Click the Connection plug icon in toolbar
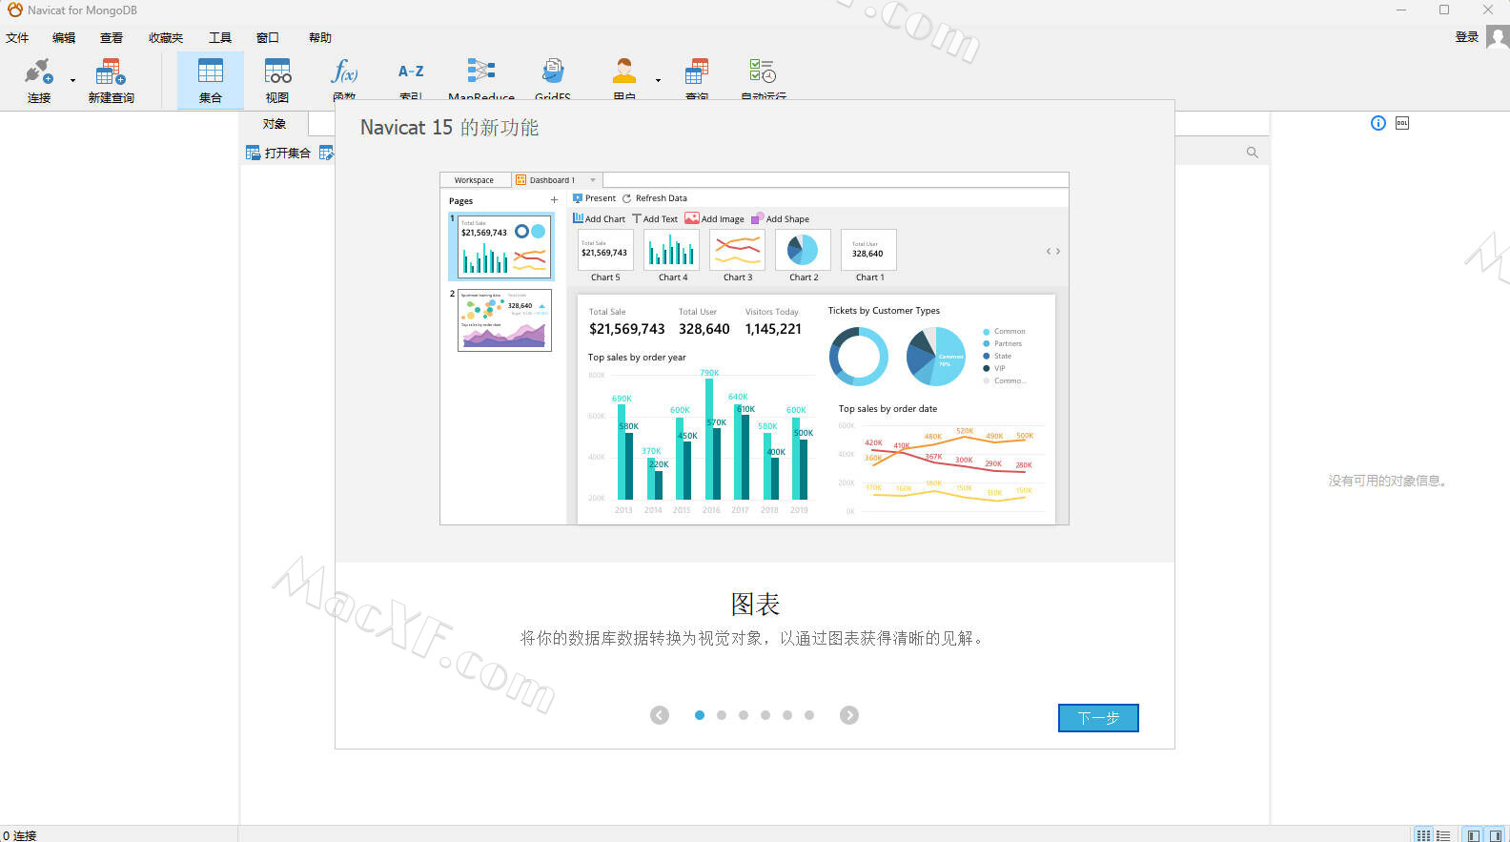The width and height of the screenshot is (1510, 842). (38, 72)
